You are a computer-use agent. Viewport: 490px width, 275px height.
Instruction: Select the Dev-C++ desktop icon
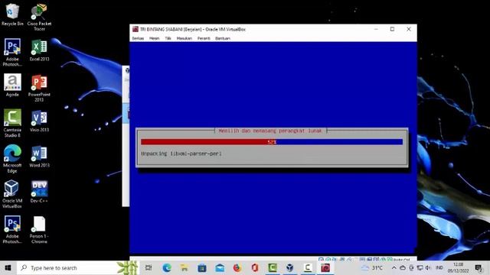point(39,192)
